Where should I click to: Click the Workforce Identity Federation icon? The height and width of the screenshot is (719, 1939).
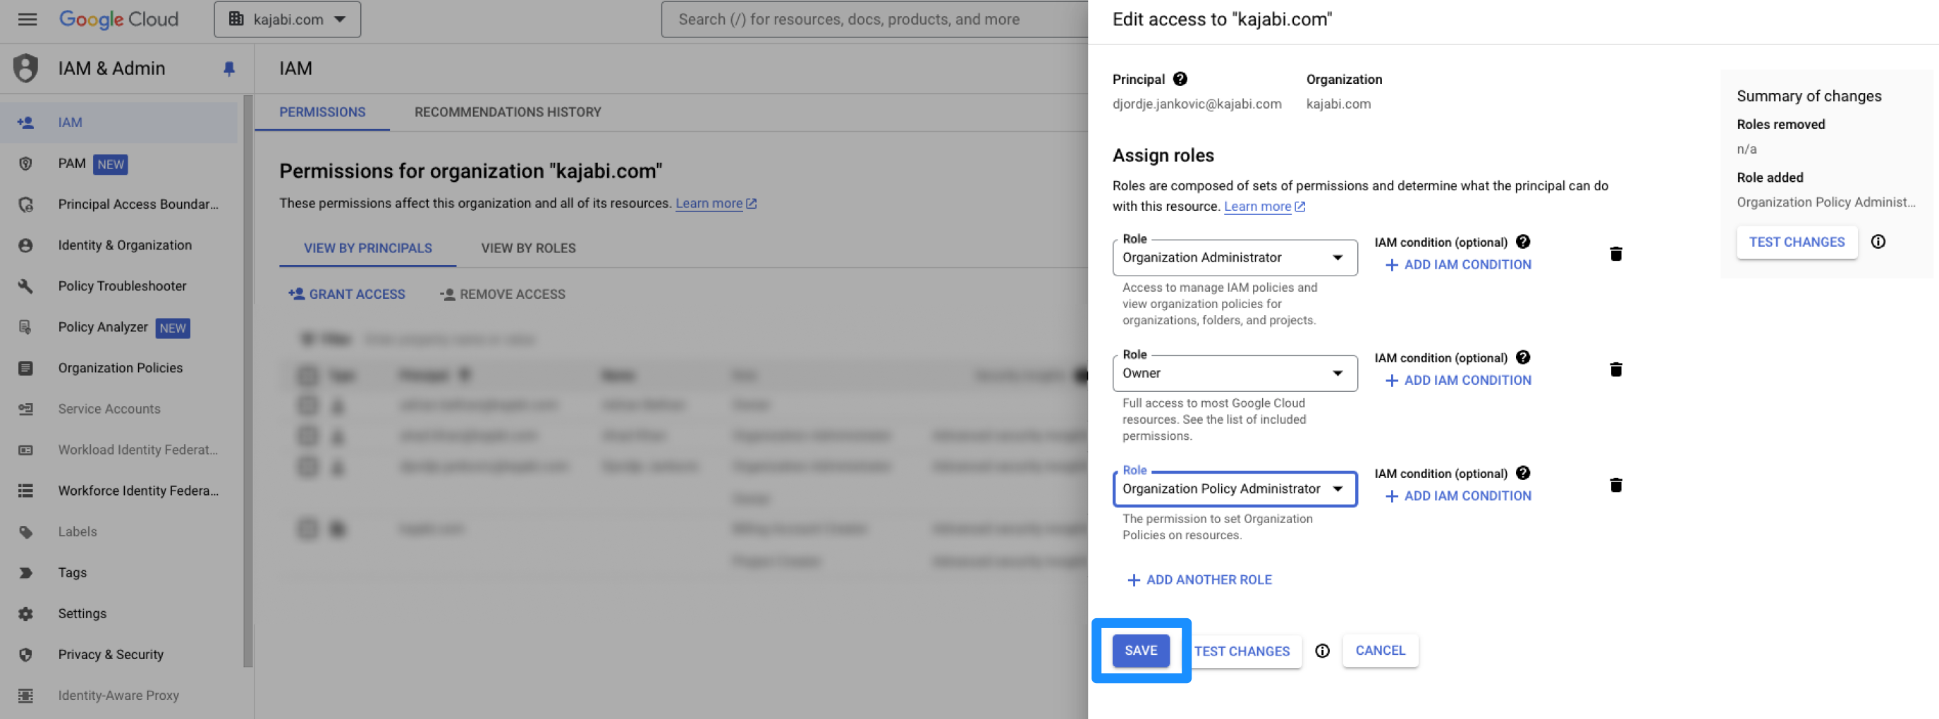25,491
